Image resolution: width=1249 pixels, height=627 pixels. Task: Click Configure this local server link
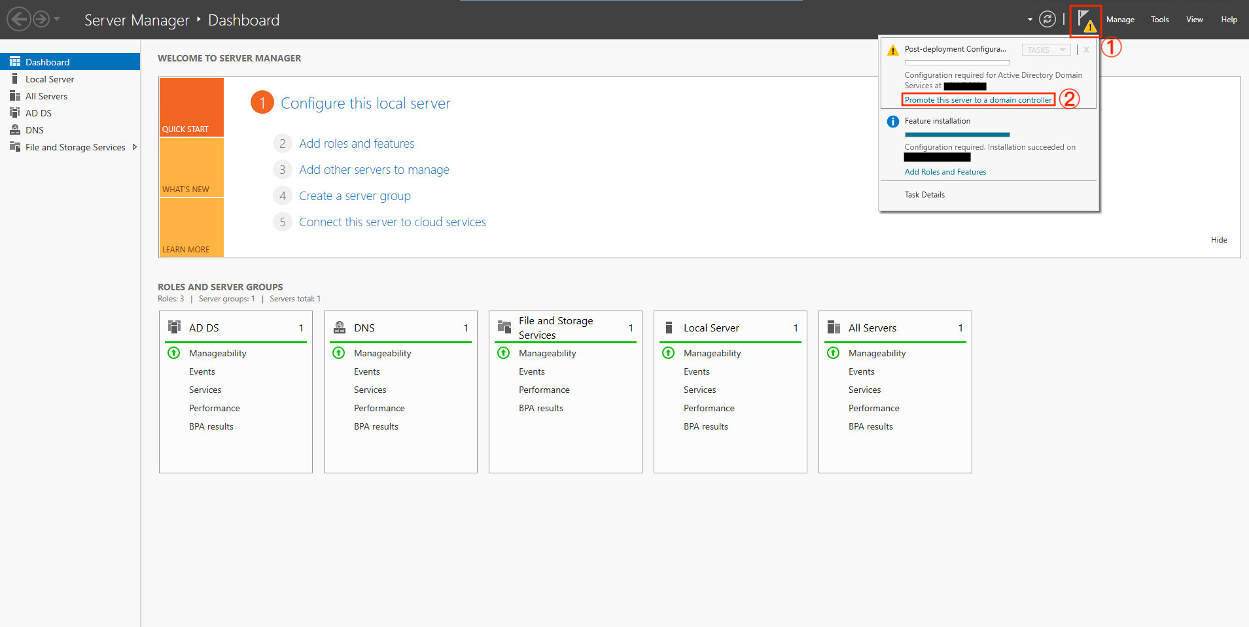pyautogui.click(x=366, y=103)
